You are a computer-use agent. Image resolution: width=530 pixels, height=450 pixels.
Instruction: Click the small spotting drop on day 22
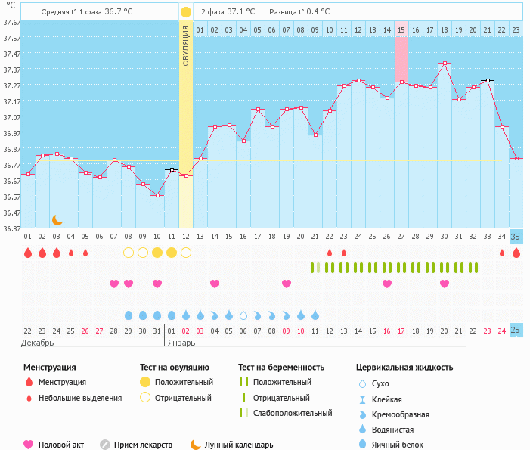[x=330, y=253]
